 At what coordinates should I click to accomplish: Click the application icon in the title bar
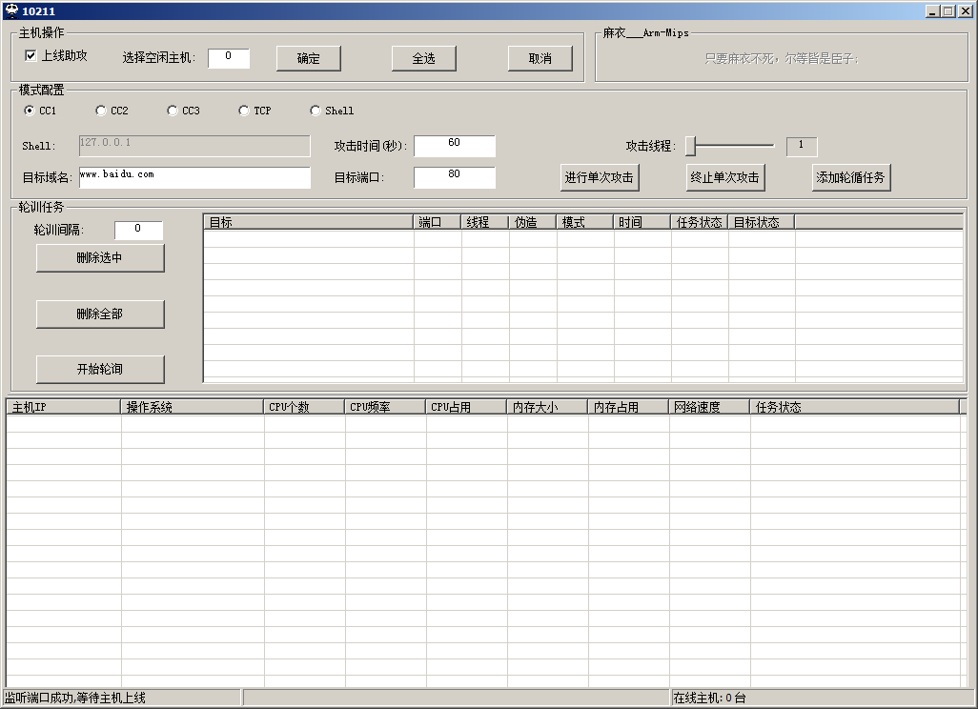tap(11, 11)
